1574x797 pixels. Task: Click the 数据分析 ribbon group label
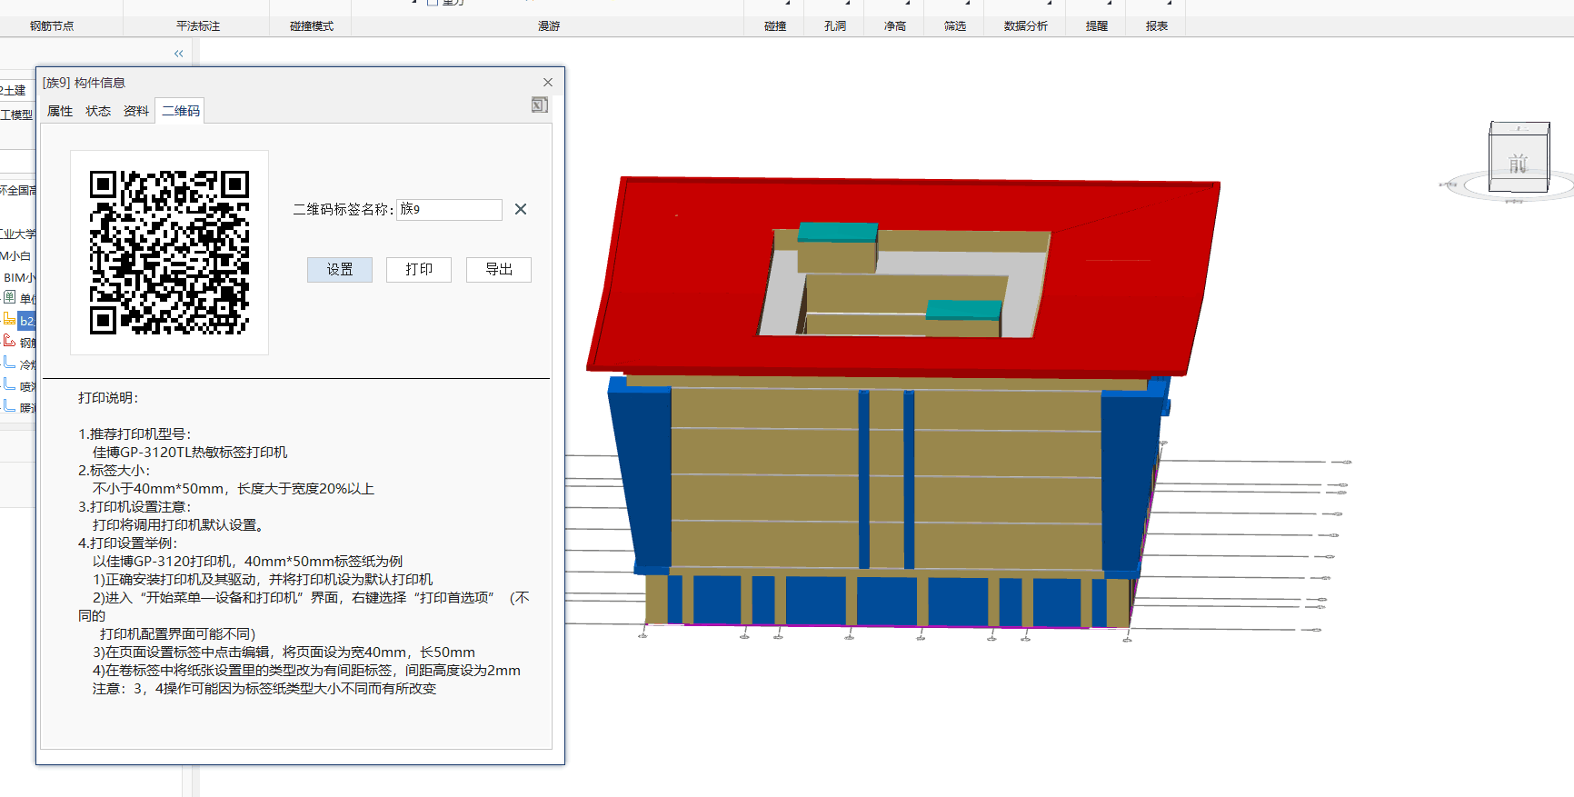click(1026, 26)
